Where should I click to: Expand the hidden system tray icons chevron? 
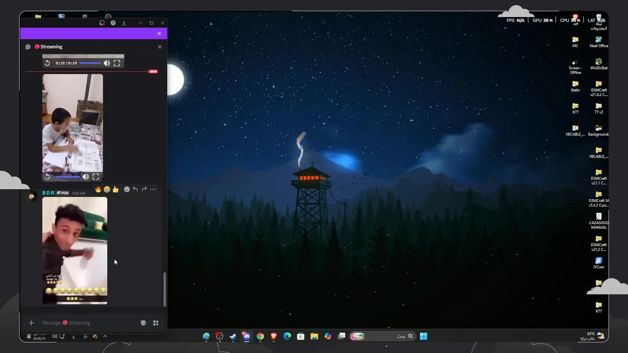pos(105,336)
